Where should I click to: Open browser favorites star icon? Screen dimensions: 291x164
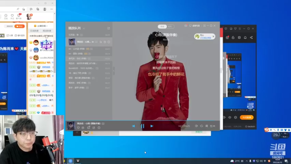pyautogui.click(x=31, y=9)
